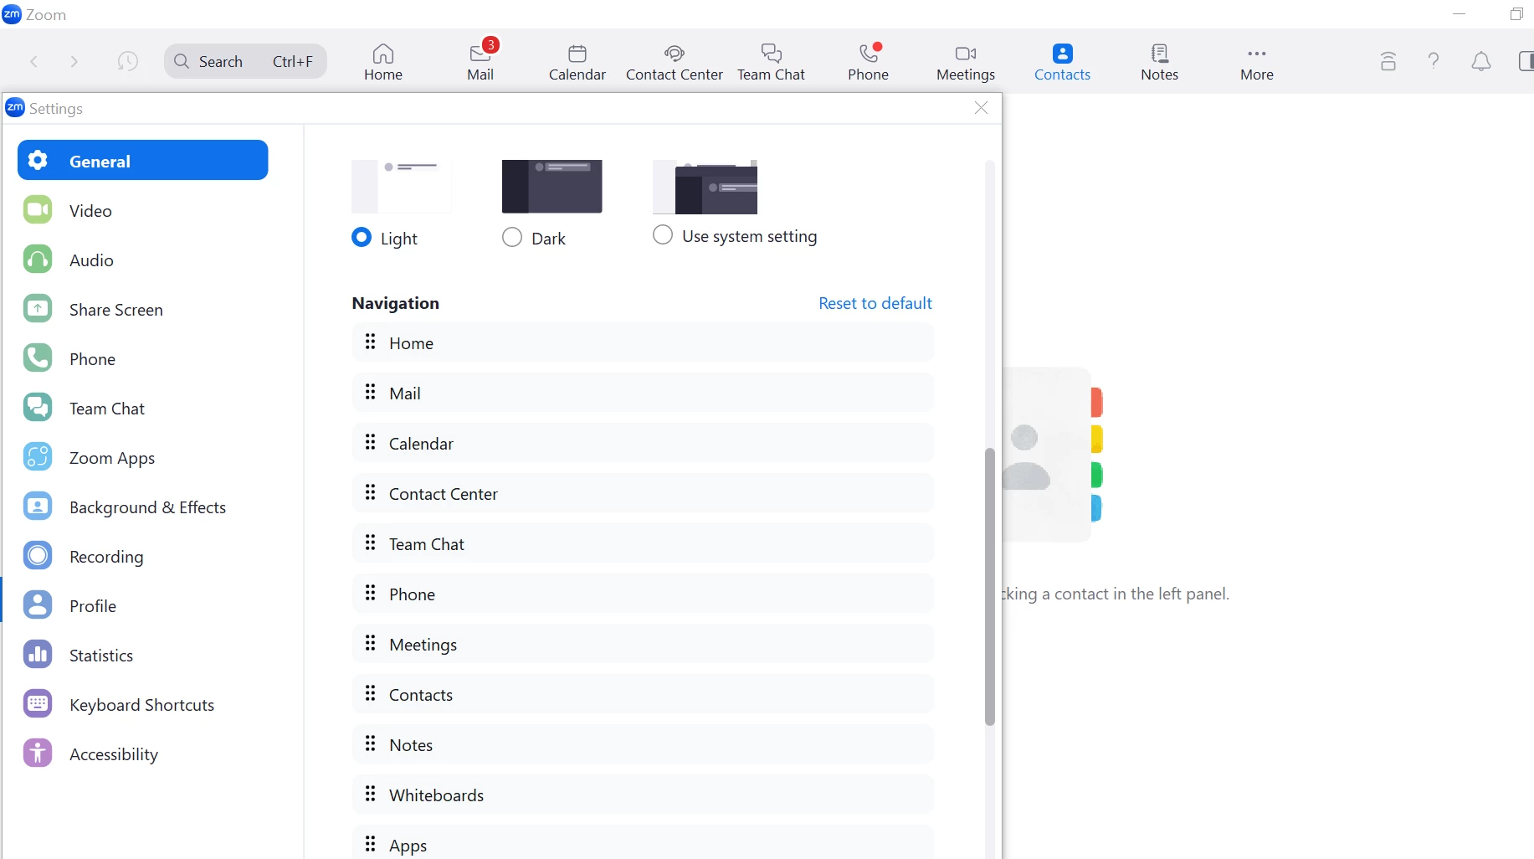Click the Light theme preview thumbnail
This screenshot has width=1534, height=859.
point(402,186)
